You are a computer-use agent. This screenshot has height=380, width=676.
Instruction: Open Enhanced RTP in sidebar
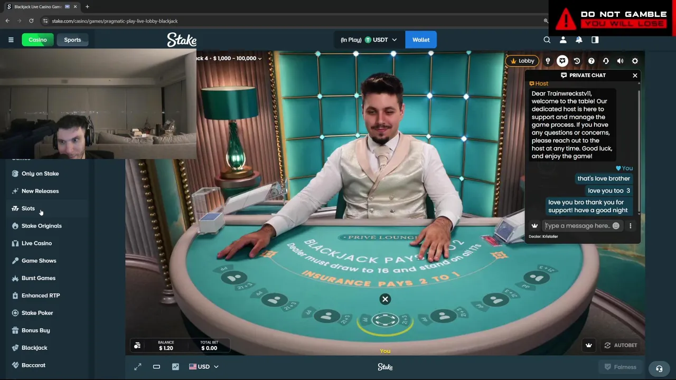[x=41, y=296]
